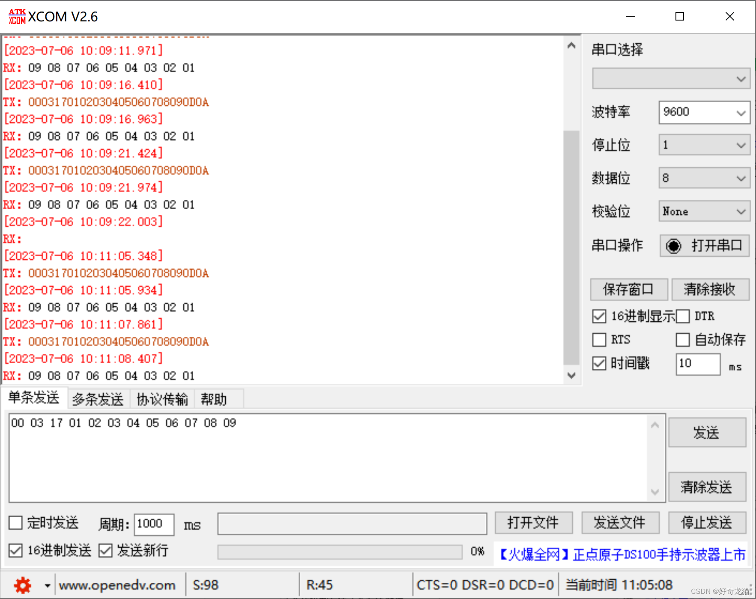The image size is (756, 599).
Task: Click the 停止发送 button
Action: pos(707,523)
